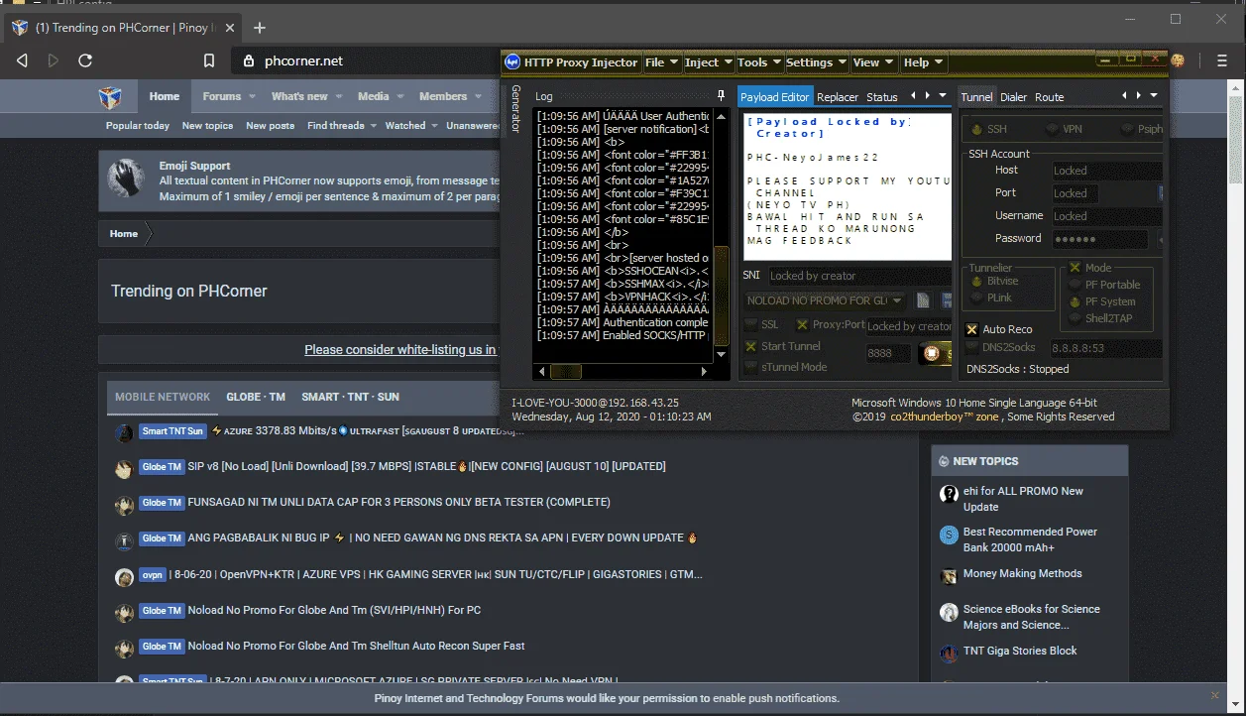Screen dimensions: 1246x716
Task: Switch to the Dialer tab
Action: tap(1013, 97)
